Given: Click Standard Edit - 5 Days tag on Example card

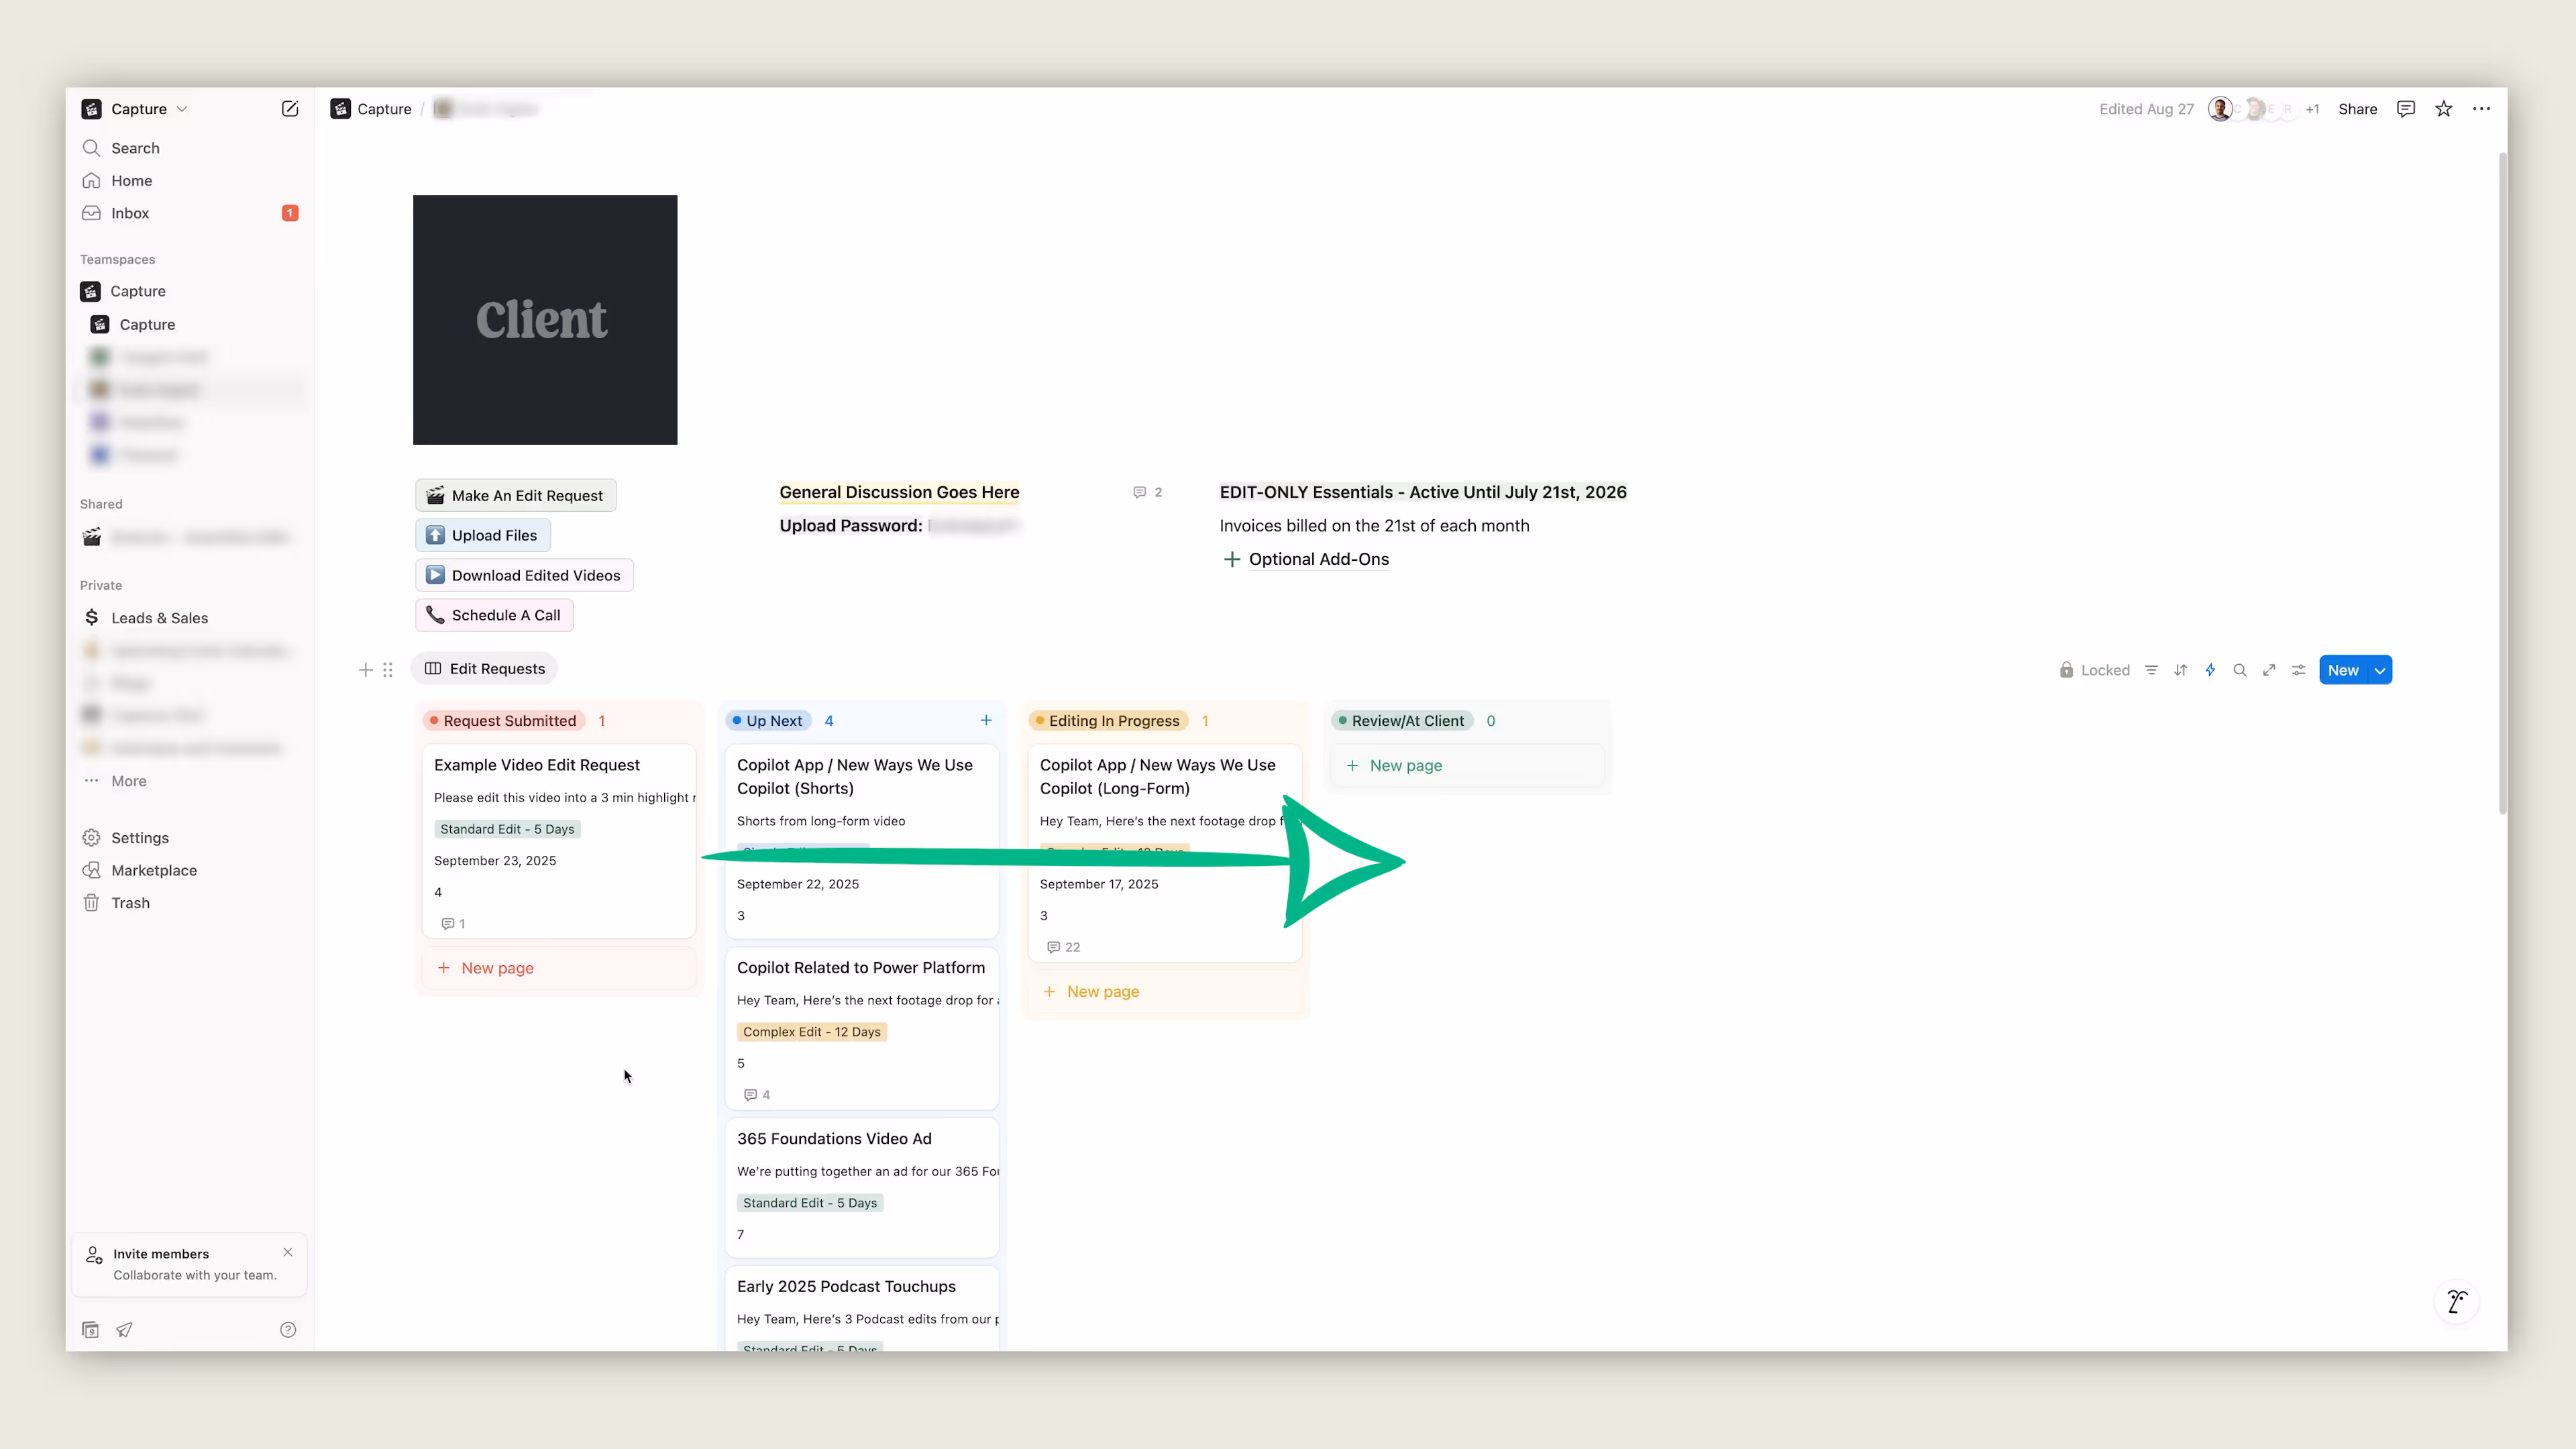Looking at the screenshot, I should (507, 829).
